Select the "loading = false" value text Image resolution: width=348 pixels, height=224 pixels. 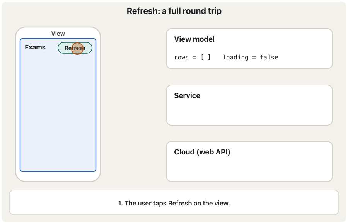[x=250, y=58]
